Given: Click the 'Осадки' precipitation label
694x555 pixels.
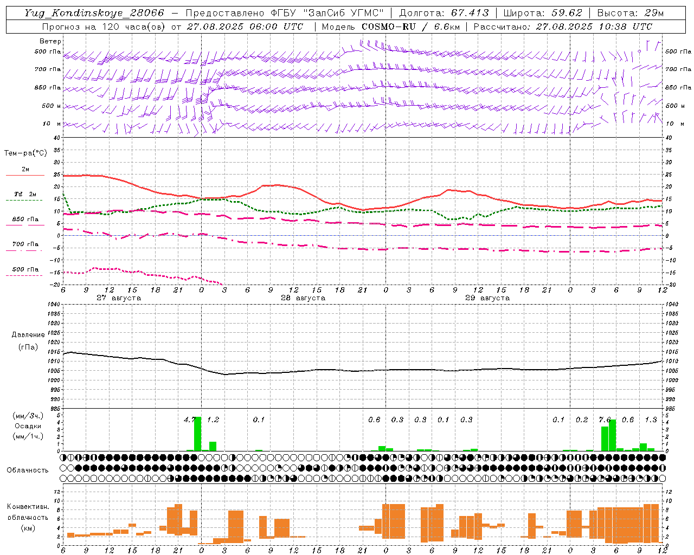Looking at the screenshot, I should click(28, 426).
